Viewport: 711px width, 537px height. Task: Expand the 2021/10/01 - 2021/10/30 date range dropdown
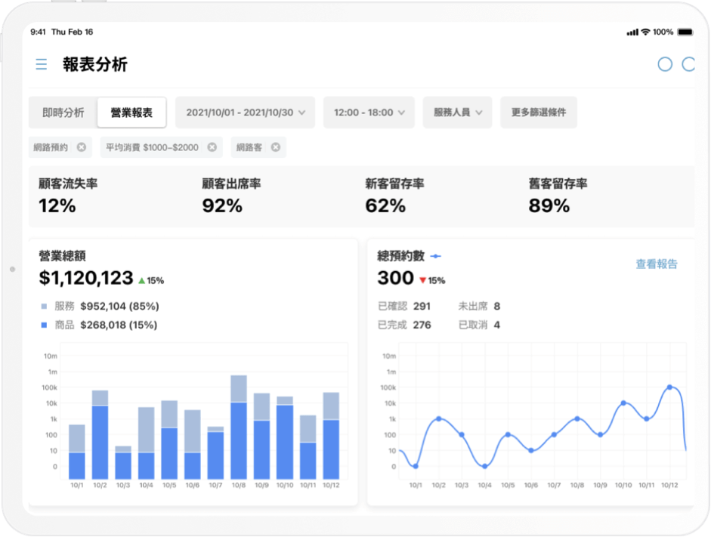(x=246, y=113)
